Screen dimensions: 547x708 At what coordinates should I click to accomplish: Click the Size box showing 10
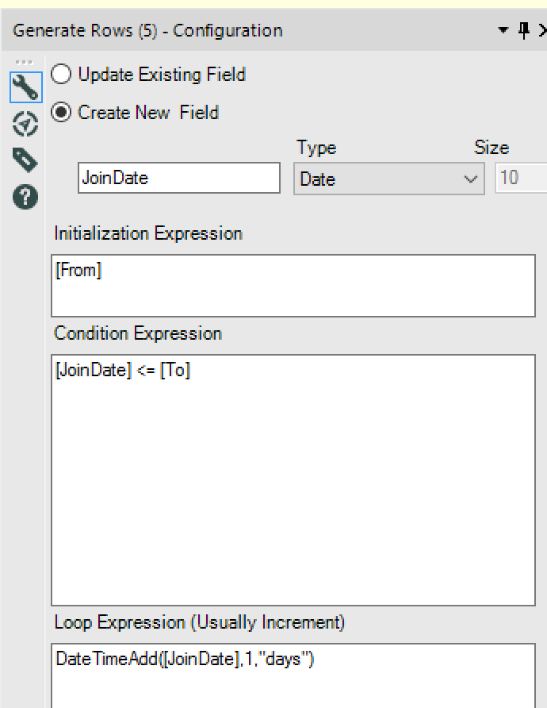[x=521, y=178]
